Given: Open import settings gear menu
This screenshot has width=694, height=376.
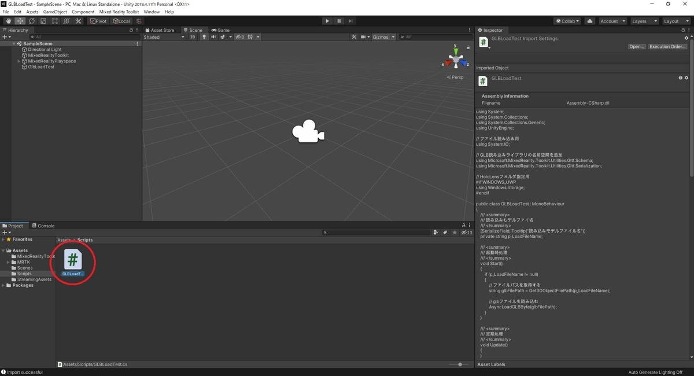Looking at the screenshot, I should (686, 38).
